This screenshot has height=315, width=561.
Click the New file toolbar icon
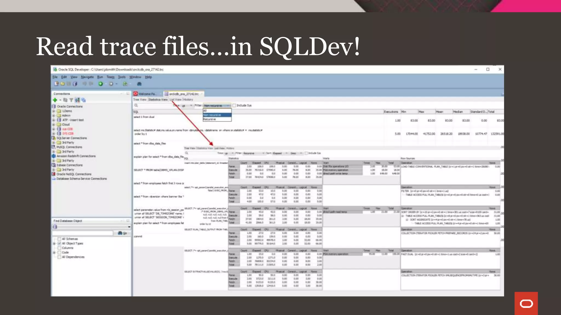point(56,84)
